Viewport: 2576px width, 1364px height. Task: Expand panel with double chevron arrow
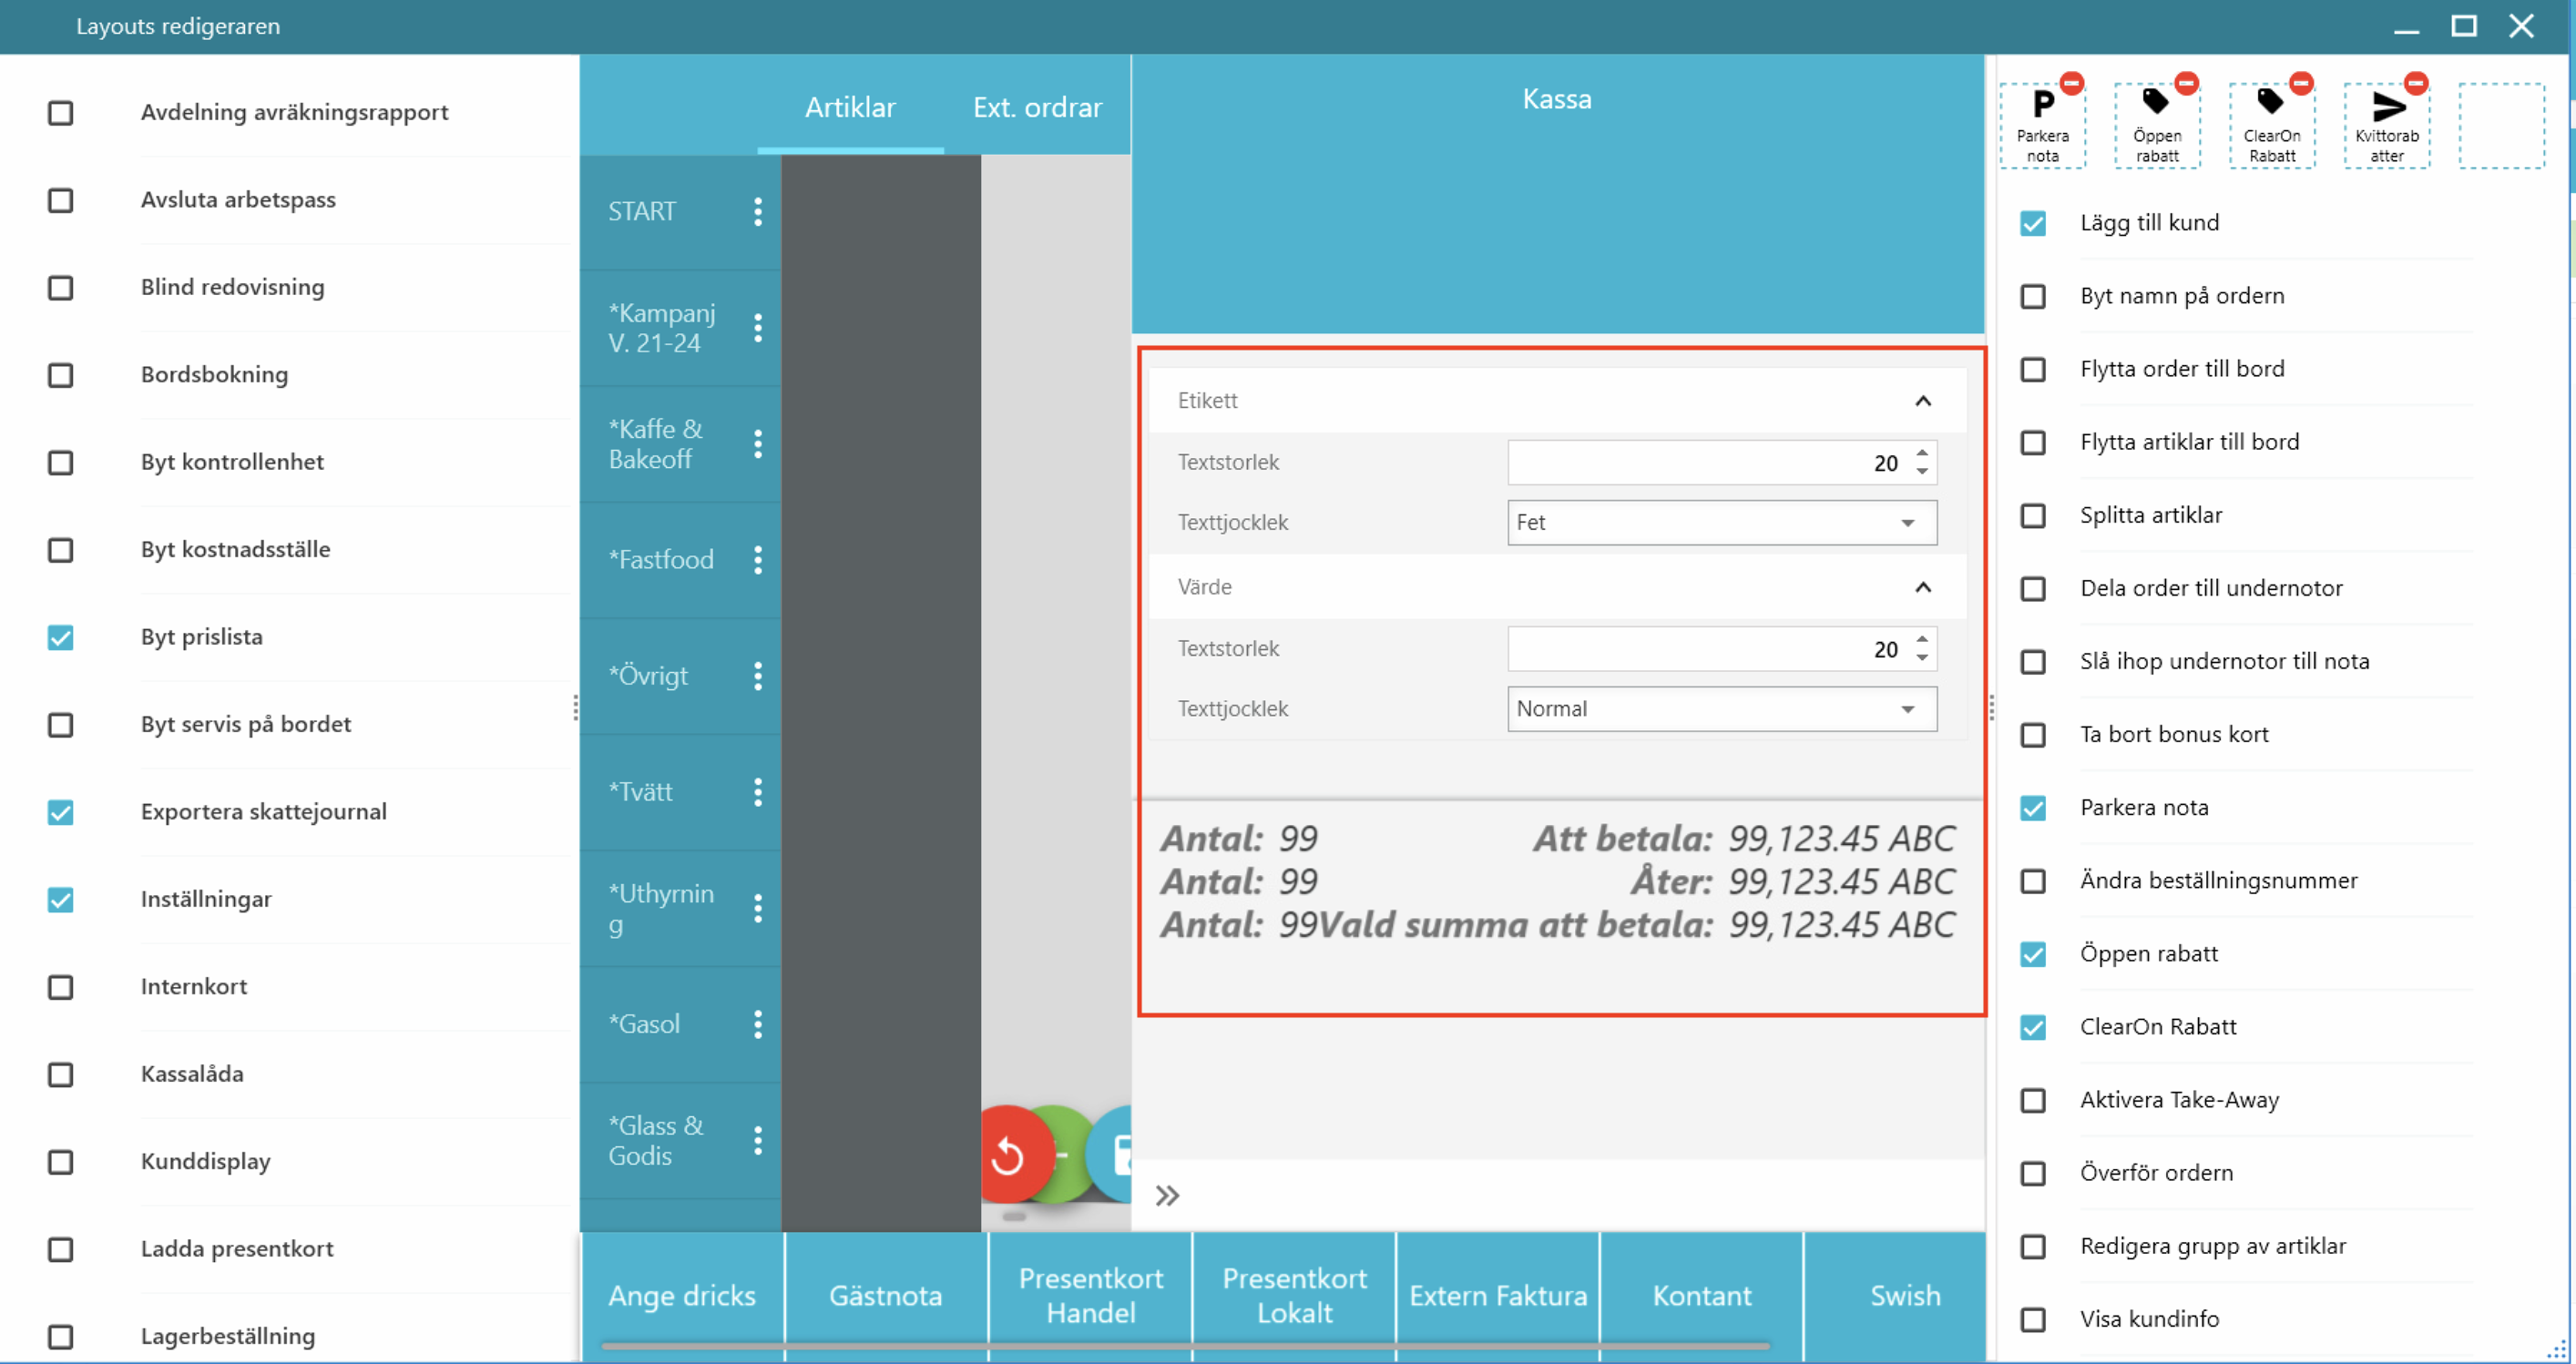[1167, 1196]
